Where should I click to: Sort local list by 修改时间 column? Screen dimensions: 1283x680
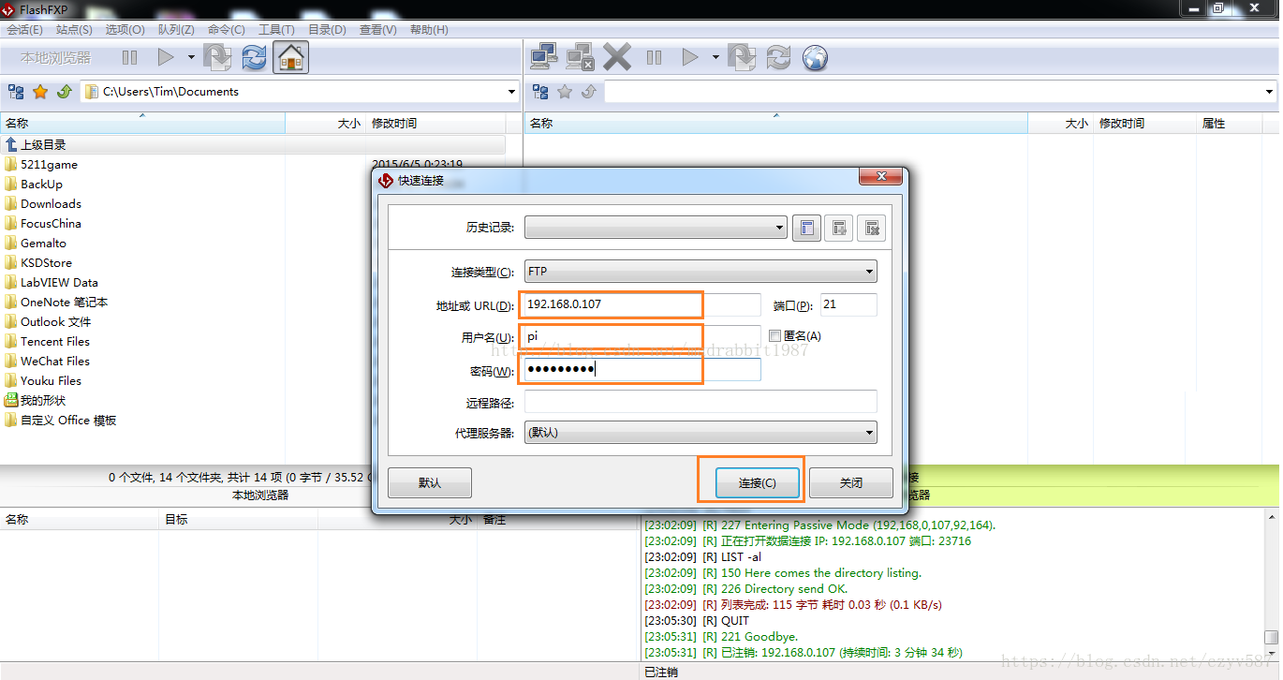point(435,124)
